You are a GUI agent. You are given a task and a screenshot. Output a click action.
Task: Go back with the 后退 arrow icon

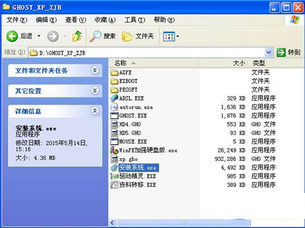(x=12, y=36)
